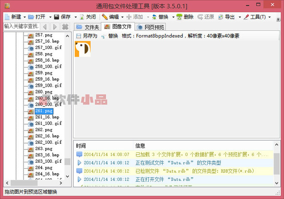This screenshot has height=199, width=284.
Task: Click the search next arrow icon
Action: coord(55,27)
